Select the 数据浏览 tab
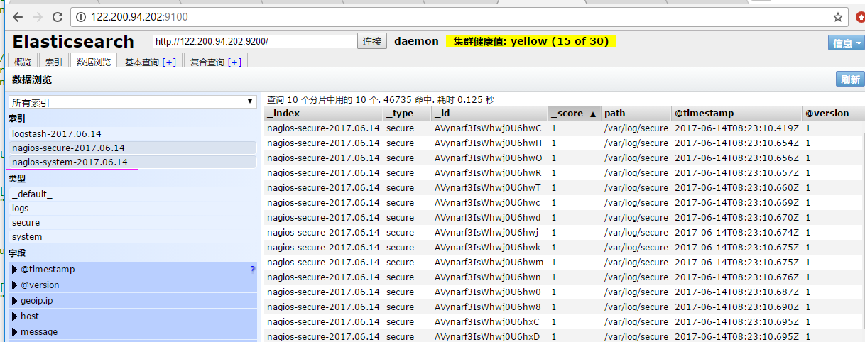 point(94,62)
